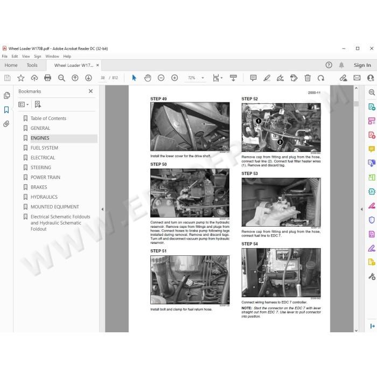
Task: Open the Protect shield tool
Action: click(372, 220)
